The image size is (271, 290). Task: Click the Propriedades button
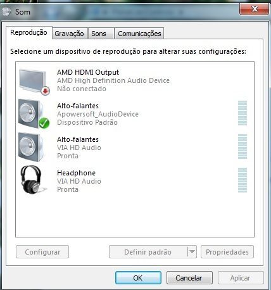[x=227, y=251]
